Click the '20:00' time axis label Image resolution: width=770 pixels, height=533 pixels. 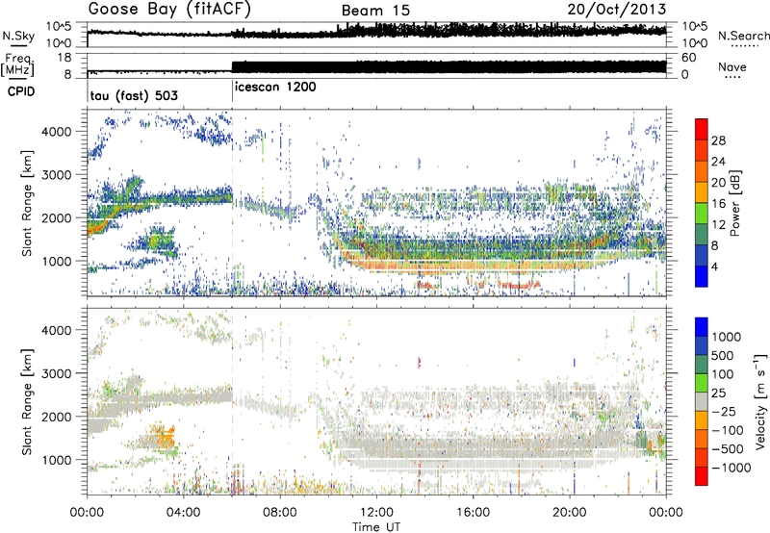tap(570, 513)
